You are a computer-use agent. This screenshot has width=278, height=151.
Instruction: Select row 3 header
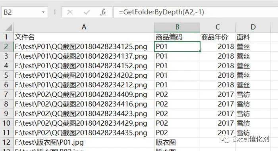tap(7, 56)
